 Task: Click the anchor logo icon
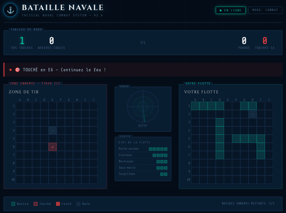(10, 10)
